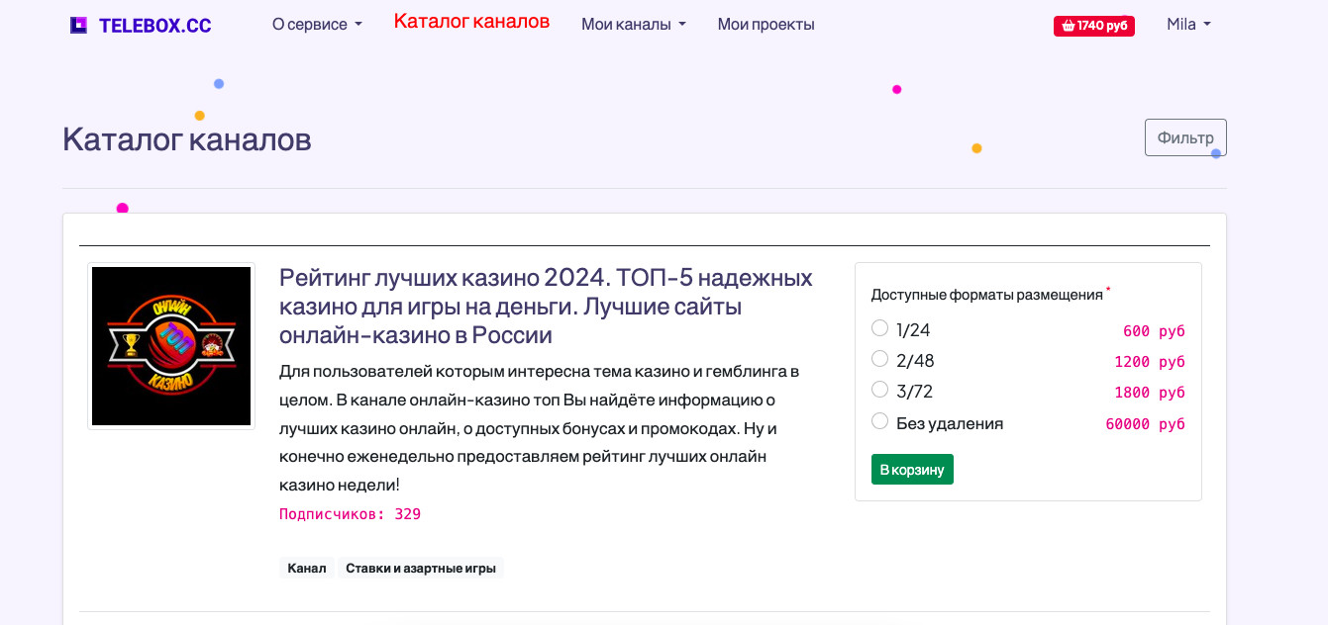Open the Мои проекты menu item

click(x=766, y=25)
